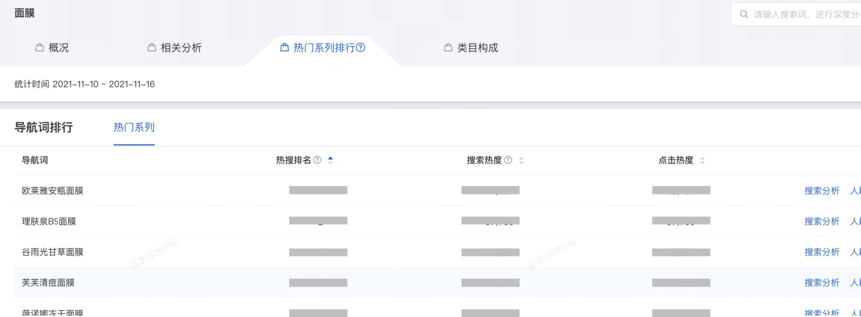
Task: Click the bag icon beside 相关分析
Action: coord(152,48)
